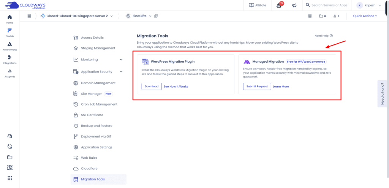Image resolution: width=389 pixels, height=188 pixels.
Task: Open the megaphone announcements icon
Action: 294,5
